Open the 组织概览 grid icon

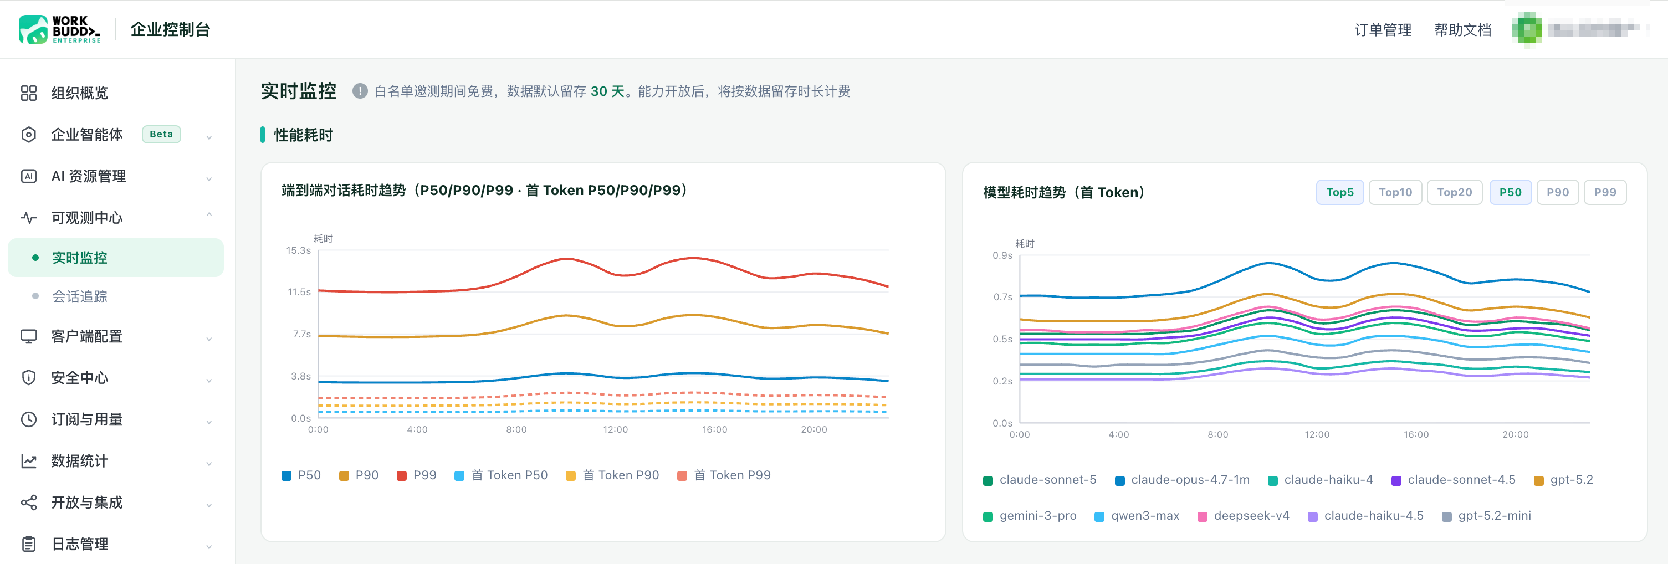[x=28, y=93]
